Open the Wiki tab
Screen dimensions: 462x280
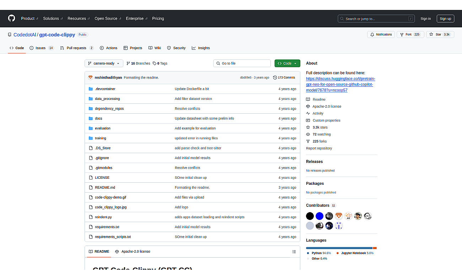click(155, 48)
